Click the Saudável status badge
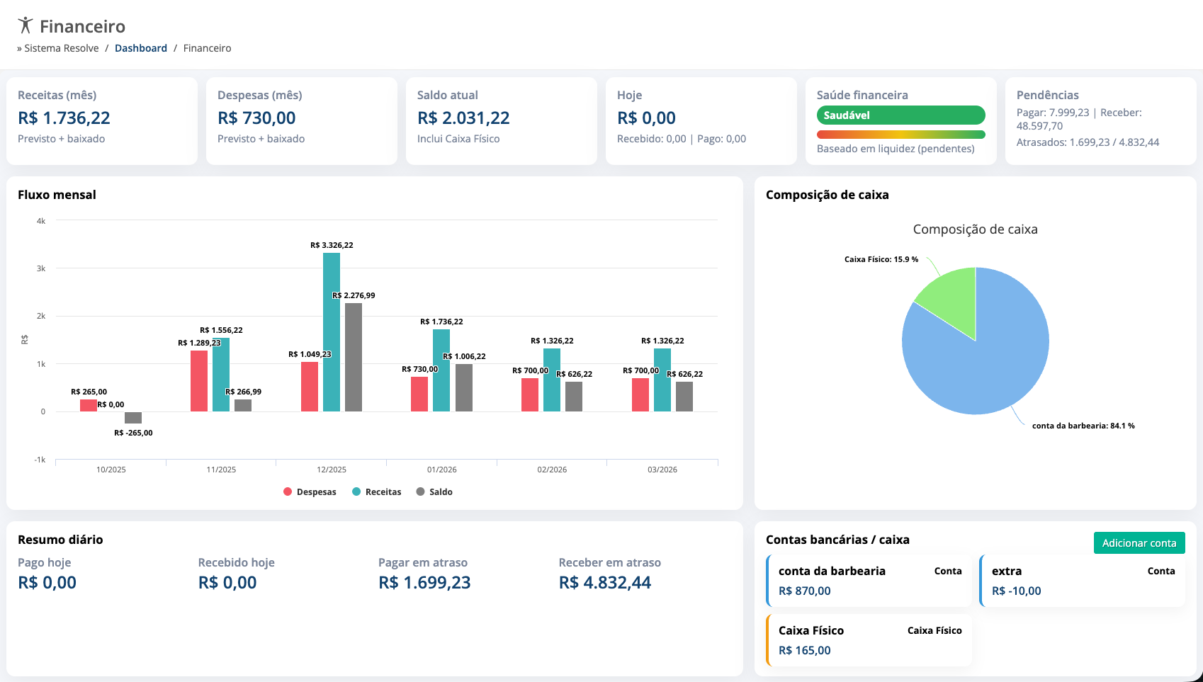The height and width of the screenshot is (682, 1203). (900, 115)
